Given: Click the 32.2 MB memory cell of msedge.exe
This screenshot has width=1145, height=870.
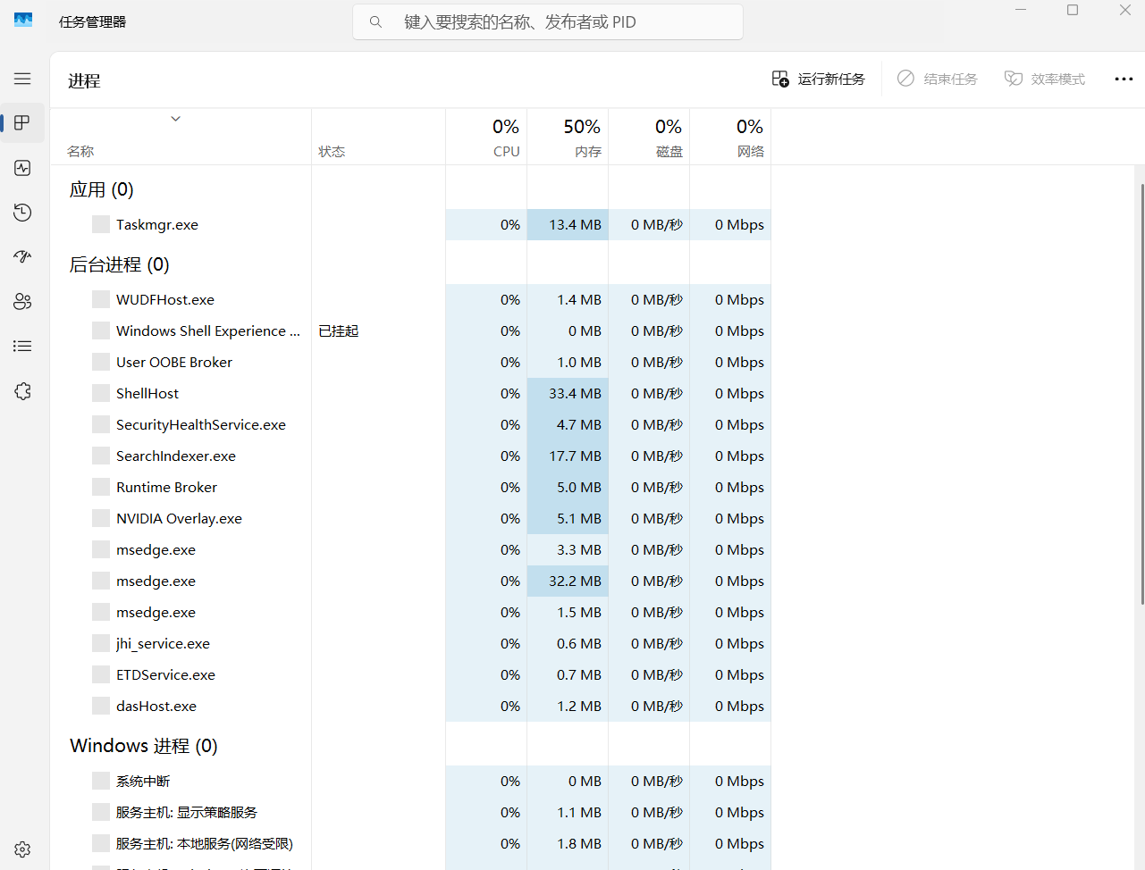Looking at the screenshot, I should click(568, 581).
